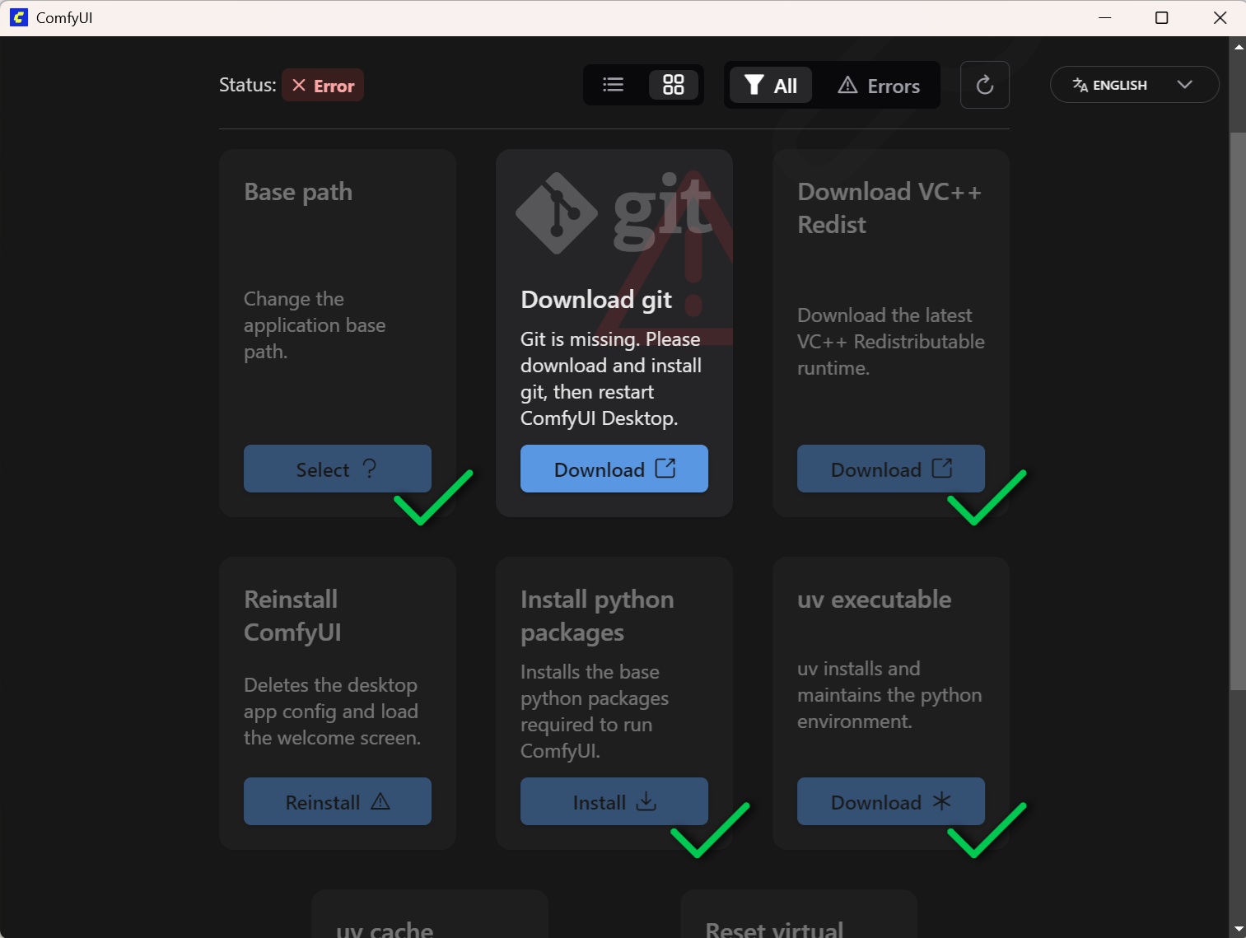1246x938 pixels.
Task: Filter tasks to show only Errors
Action: point(879,85)
